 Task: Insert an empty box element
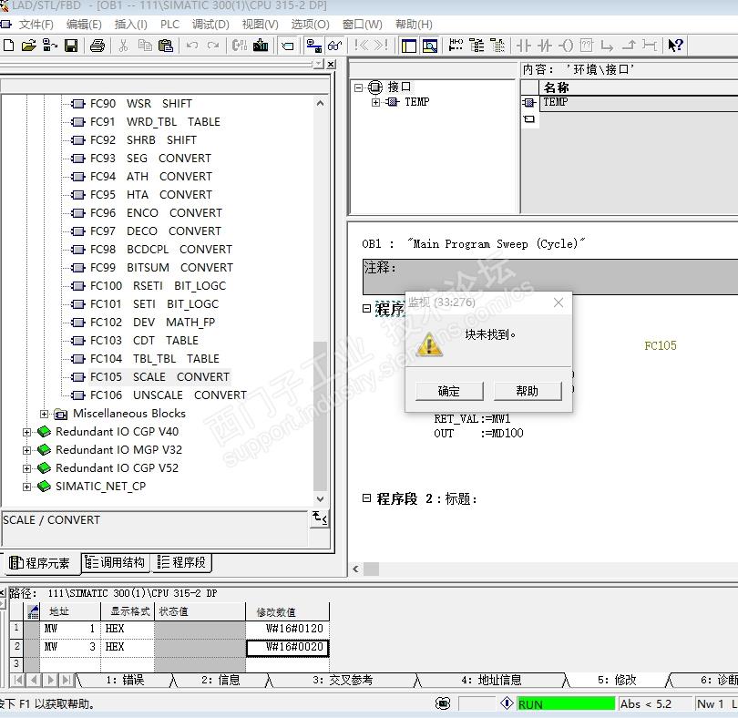click(587, 46)
